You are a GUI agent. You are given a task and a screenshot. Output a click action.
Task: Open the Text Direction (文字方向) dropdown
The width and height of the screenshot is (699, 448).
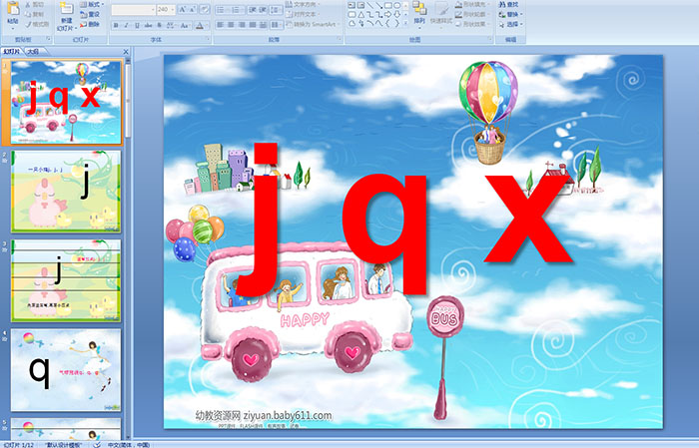click(302, 4)
